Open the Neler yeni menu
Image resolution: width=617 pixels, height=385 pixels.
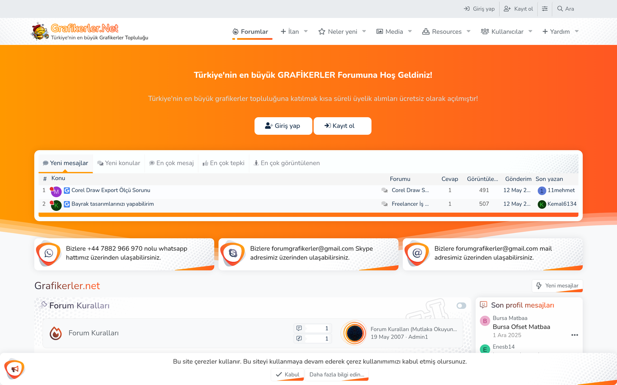[x=338, y=32]
